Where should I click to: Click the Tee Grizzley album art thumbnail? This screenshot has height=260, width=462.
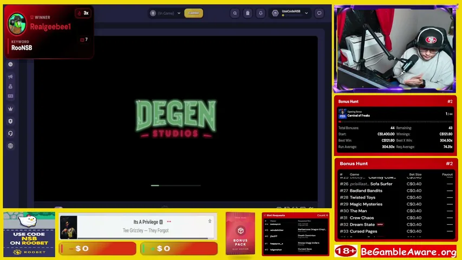coord(69,227)
